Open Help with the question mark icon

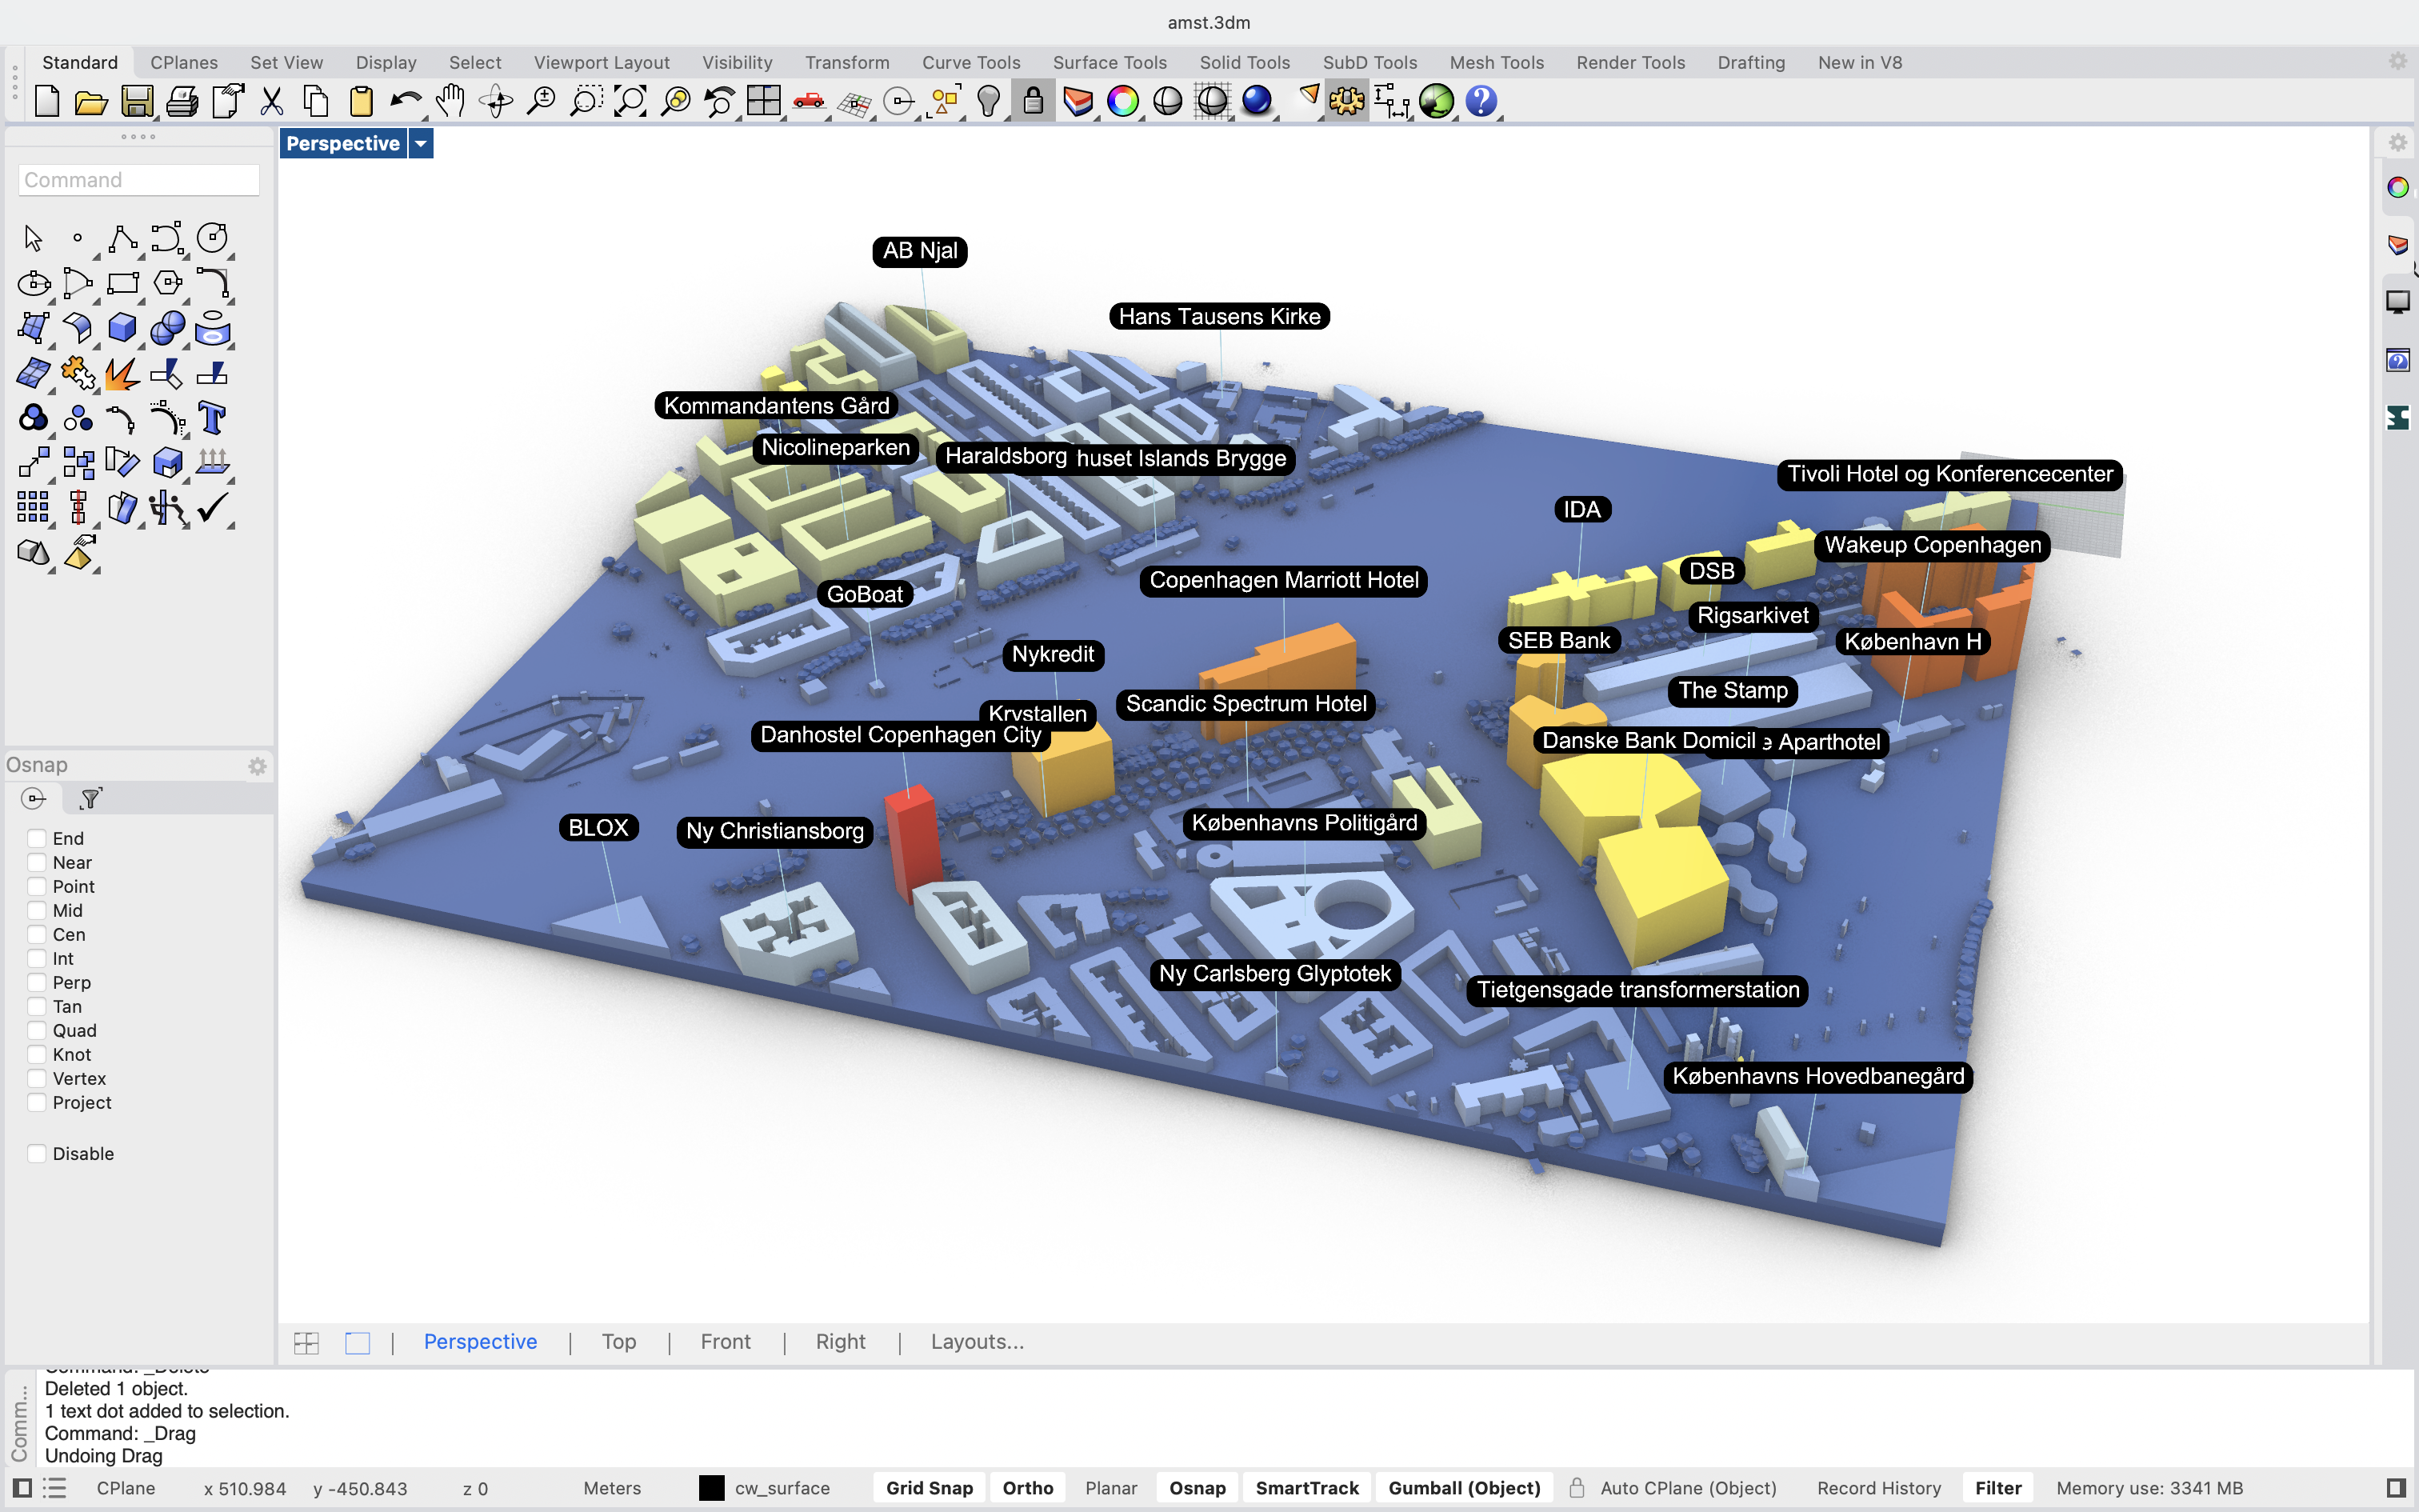coord(1481,101)
